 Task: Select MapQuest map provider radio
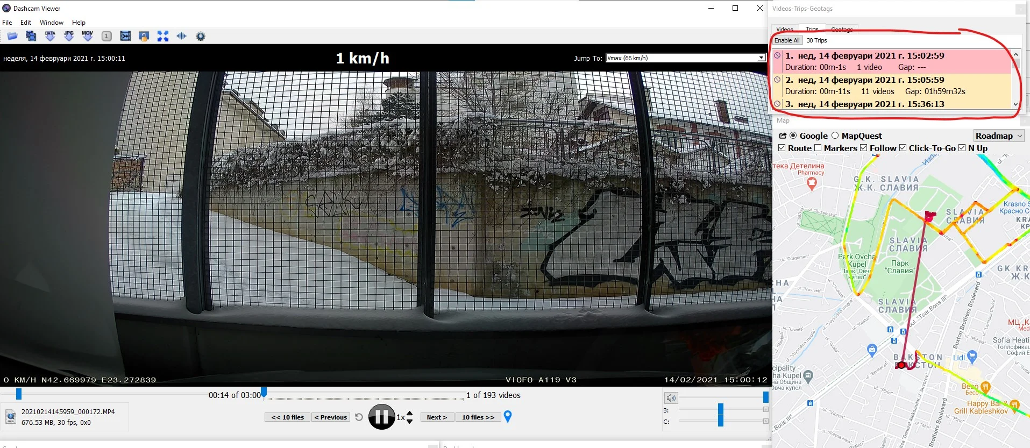coord(835,136)
